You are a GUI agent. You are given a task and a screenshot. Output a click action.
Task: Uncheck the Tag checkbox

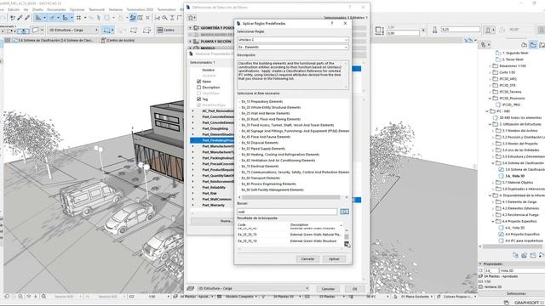pos(198,99)
